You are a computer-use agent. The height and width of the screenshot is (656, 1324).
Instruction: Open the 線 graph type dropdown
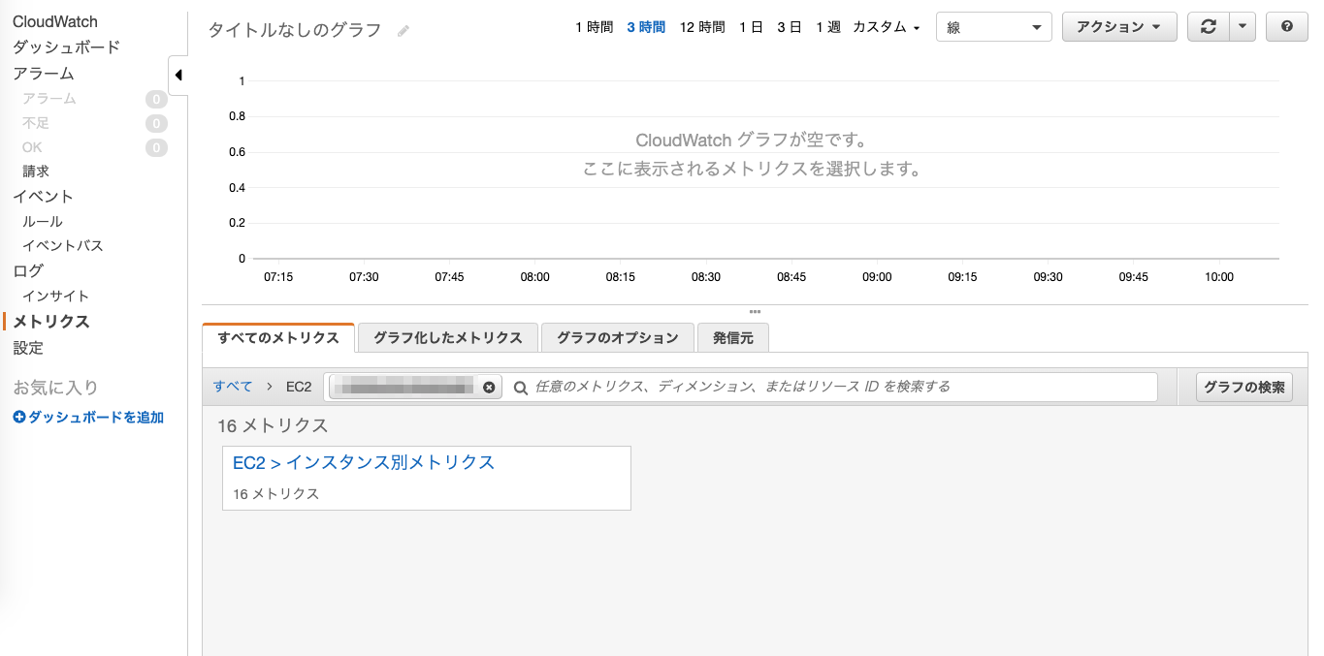click(x=993, y=26)
